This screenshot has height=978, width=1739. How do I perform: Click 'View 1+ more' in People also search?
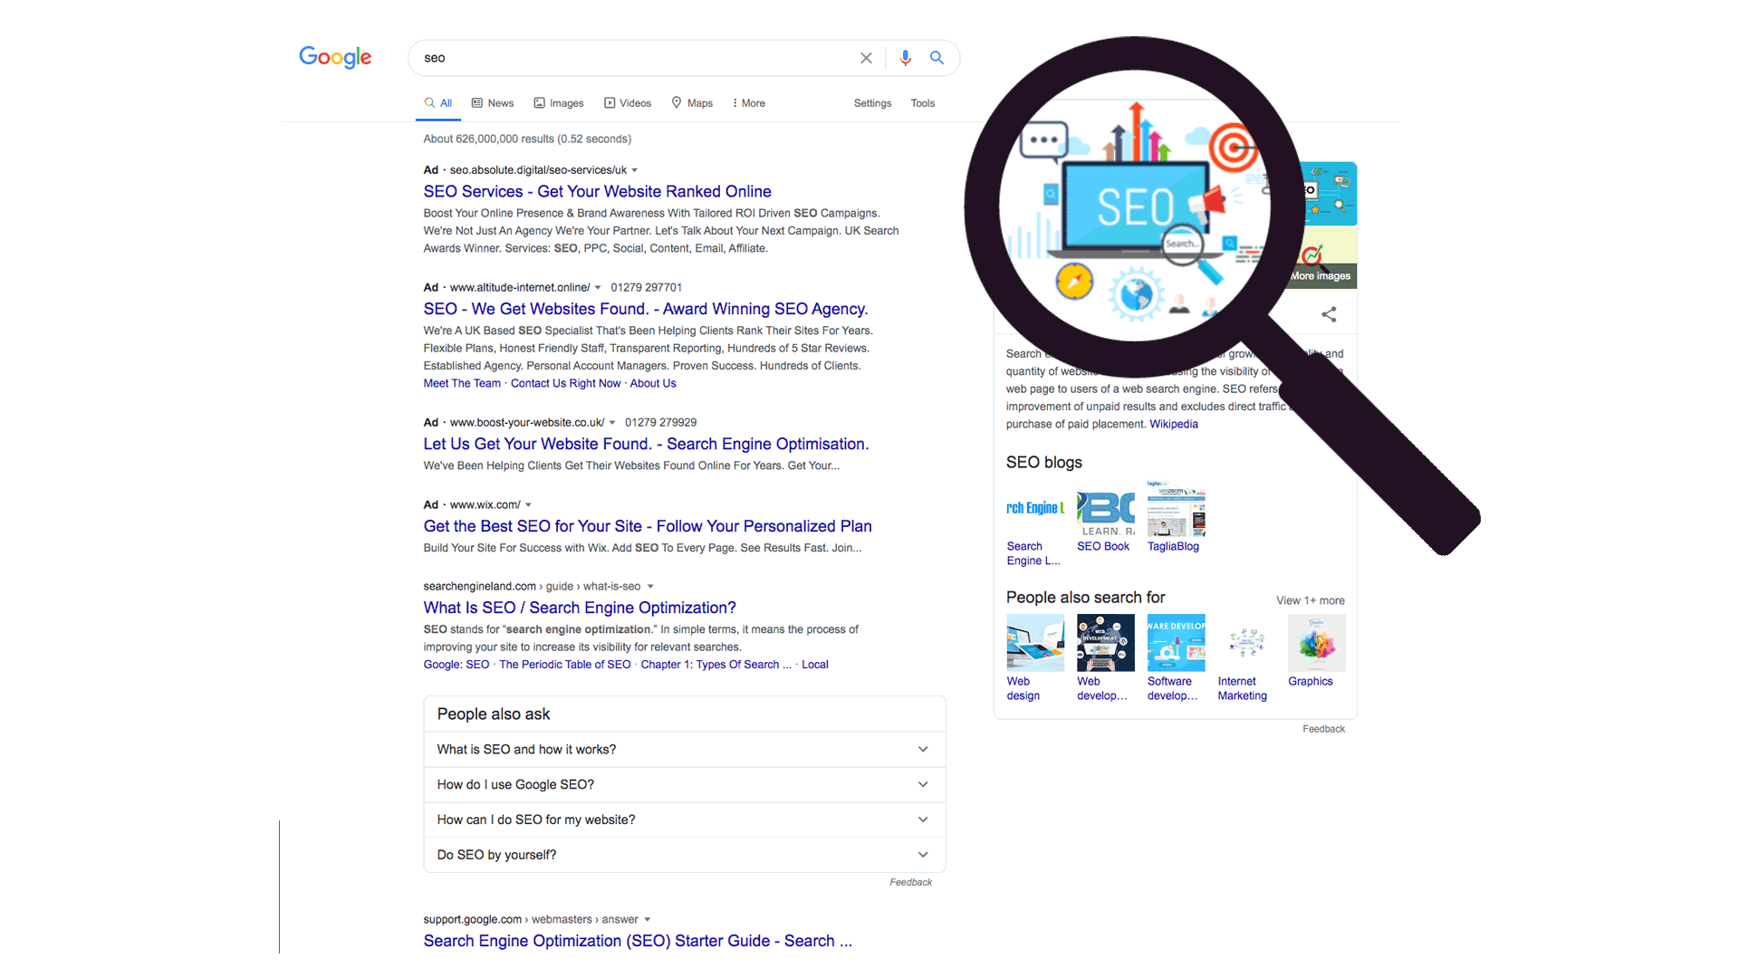(x=1305, y=600)
